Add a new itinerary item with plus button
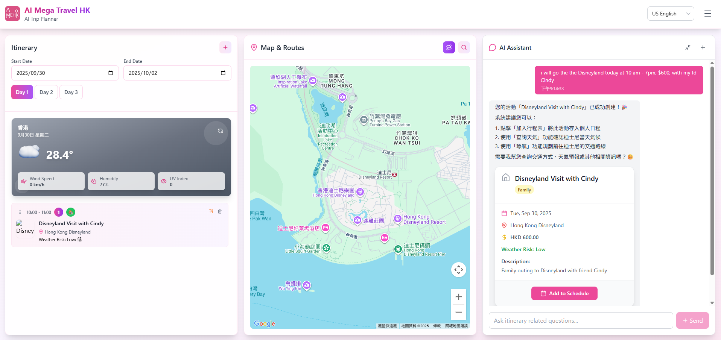This screenshot has width=721, height=340. (x=225, y=47)
